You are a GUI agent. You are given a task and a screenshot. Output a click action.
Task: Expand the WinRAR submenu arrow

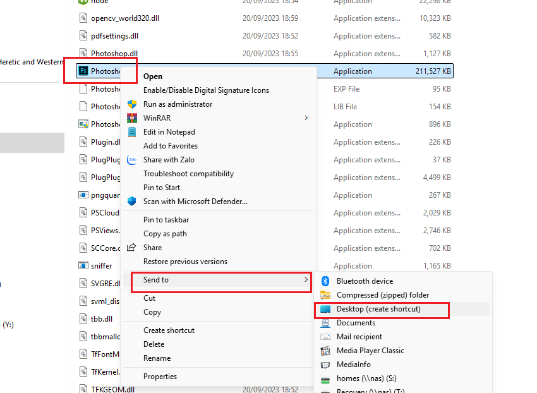(306, 118)
